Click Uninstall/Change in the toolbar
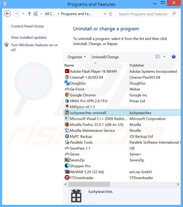Screen dimensions: 183x207 point(105,57)
